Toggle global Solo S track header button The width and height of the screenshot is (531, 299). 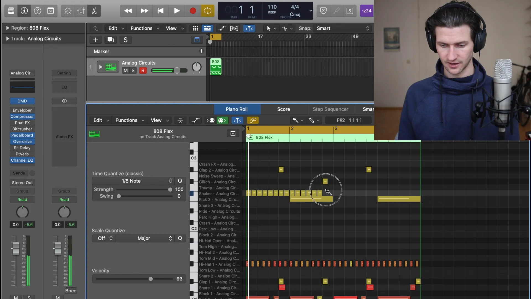click(126, 40)
